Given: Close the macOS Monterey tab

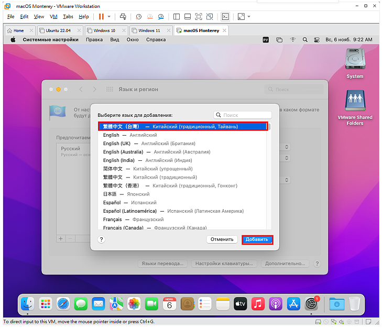Looking at the screenshot, I should pos(224,30).
